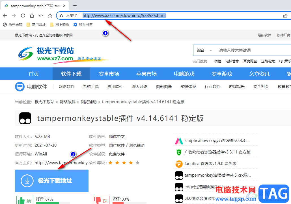Click breadcrumb link 极光下载站
291x204 pixels.
click(45, 102)
